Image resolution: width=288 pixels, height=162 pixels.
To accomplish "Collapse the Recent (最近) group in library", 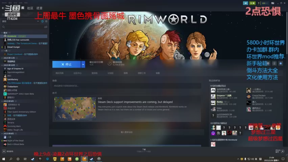I will [2, 33].
